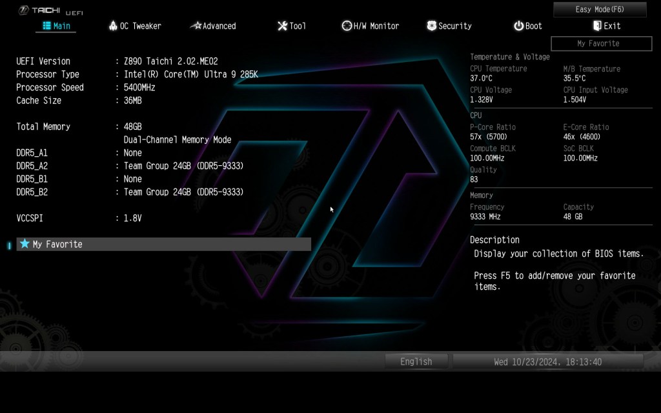
Task: Open the Main tab
Action: (56, 26)
